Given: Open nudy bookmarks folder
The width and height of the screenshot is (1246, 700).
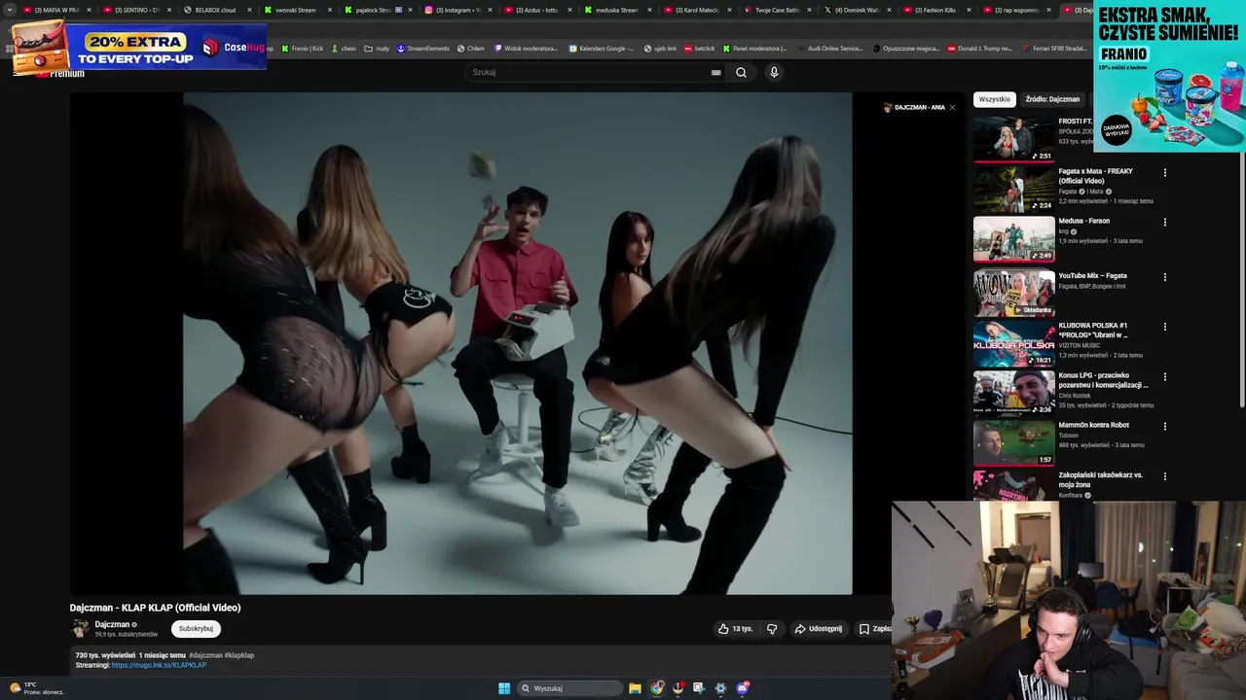Looking at the screenshot, I should (377, 49).
